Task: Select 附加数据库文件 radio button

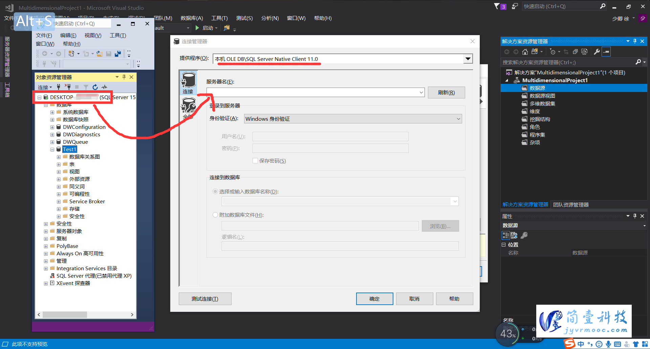Action: coord(215,215)
